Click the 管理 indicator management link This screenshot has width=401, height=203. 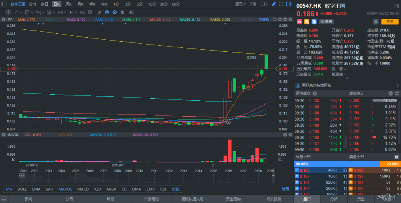(x=285, y=189)
